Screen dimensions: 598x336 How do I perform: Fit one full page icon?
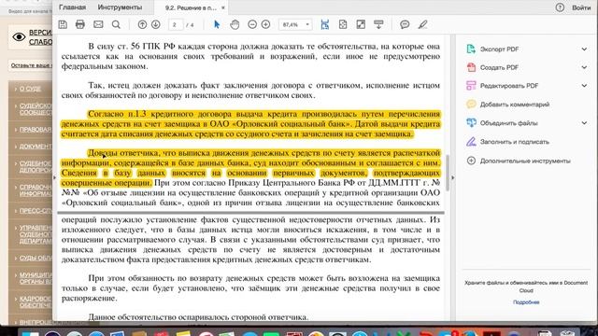click(343, 25)
